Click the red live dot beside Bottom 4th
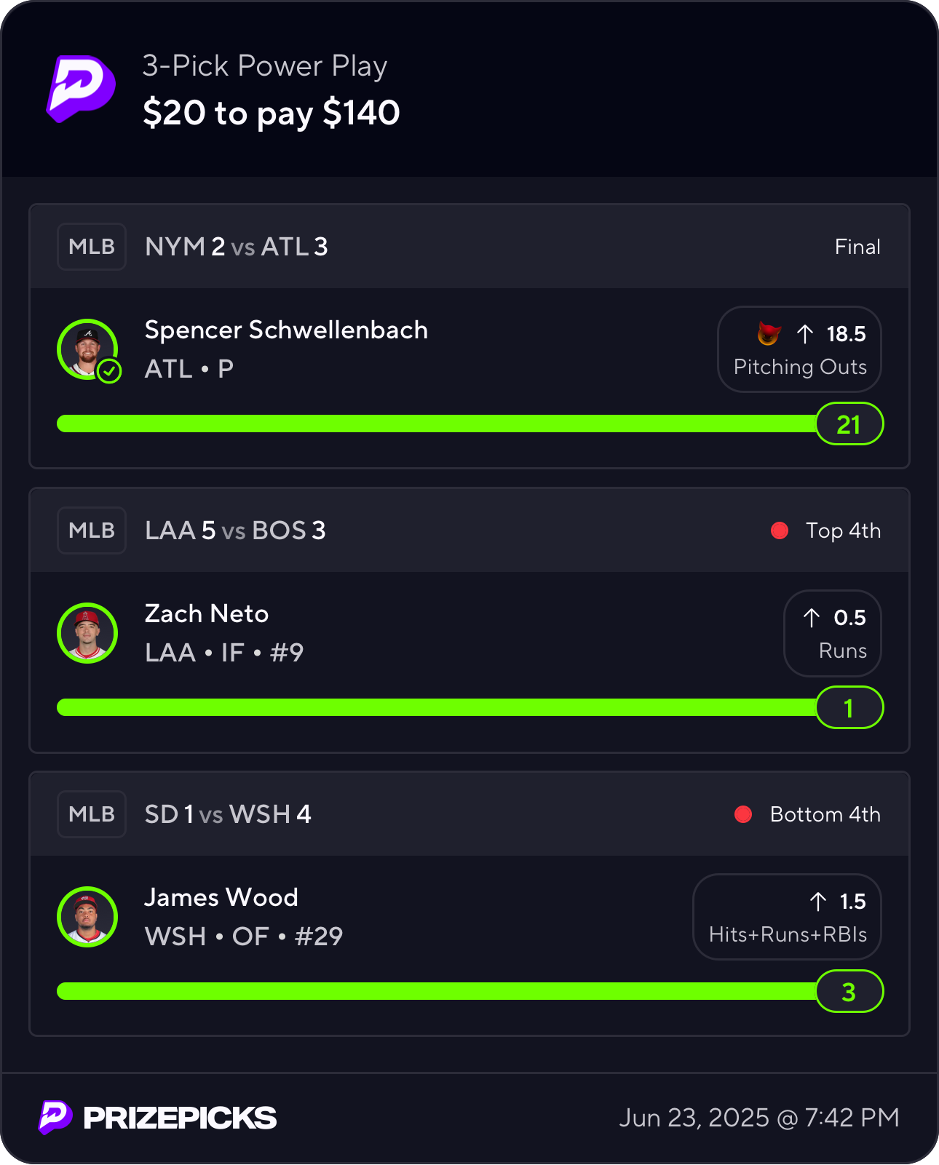This screenshot has width=939, height=1165. (x=743, y=814)
